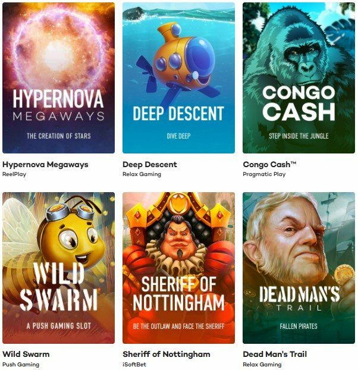This screenshot has height=370, width=358.
Task: Select the Push Gaming provider label
Action: click(x=21, y=364)
